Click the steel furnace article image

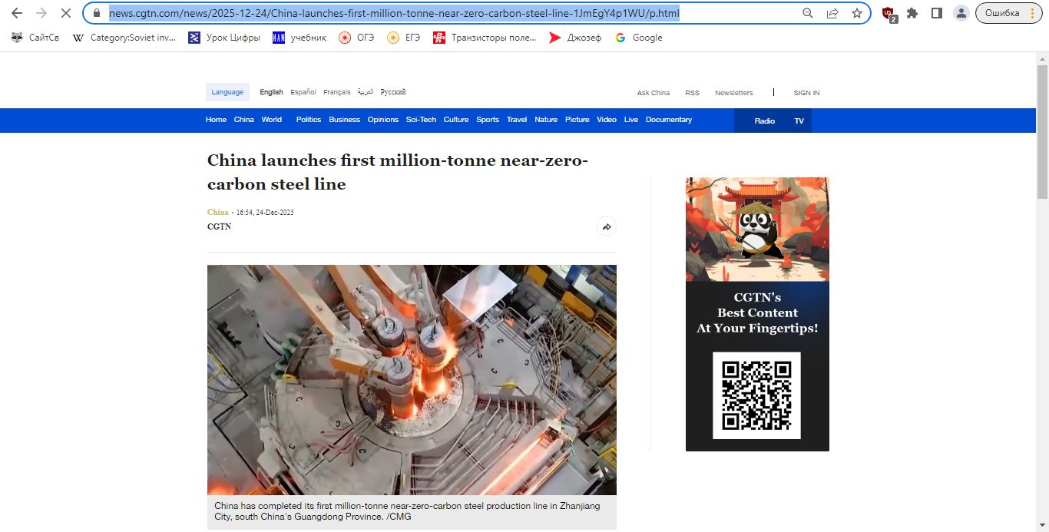tap(412, 379)
